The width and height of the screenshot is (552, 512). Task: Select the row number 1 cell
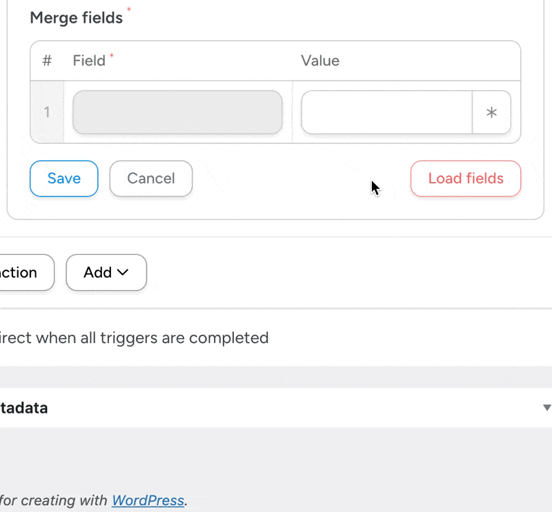(47, 112)
